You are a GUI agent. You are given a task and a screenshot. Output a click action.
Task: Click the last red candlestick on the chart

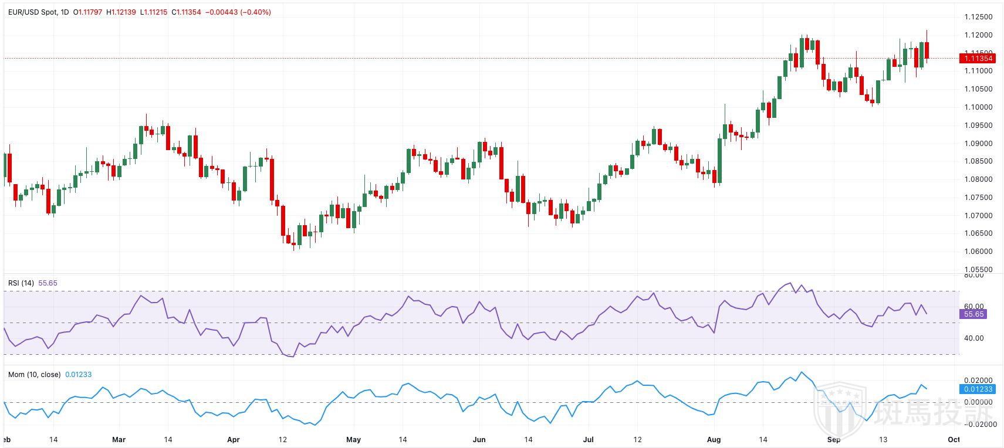(927, 50)
